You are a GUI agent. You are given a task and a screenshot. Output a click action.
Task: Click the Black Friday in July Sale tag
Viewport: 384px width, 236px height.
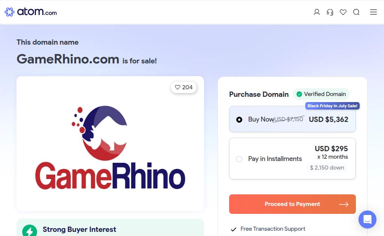(332, 106)
